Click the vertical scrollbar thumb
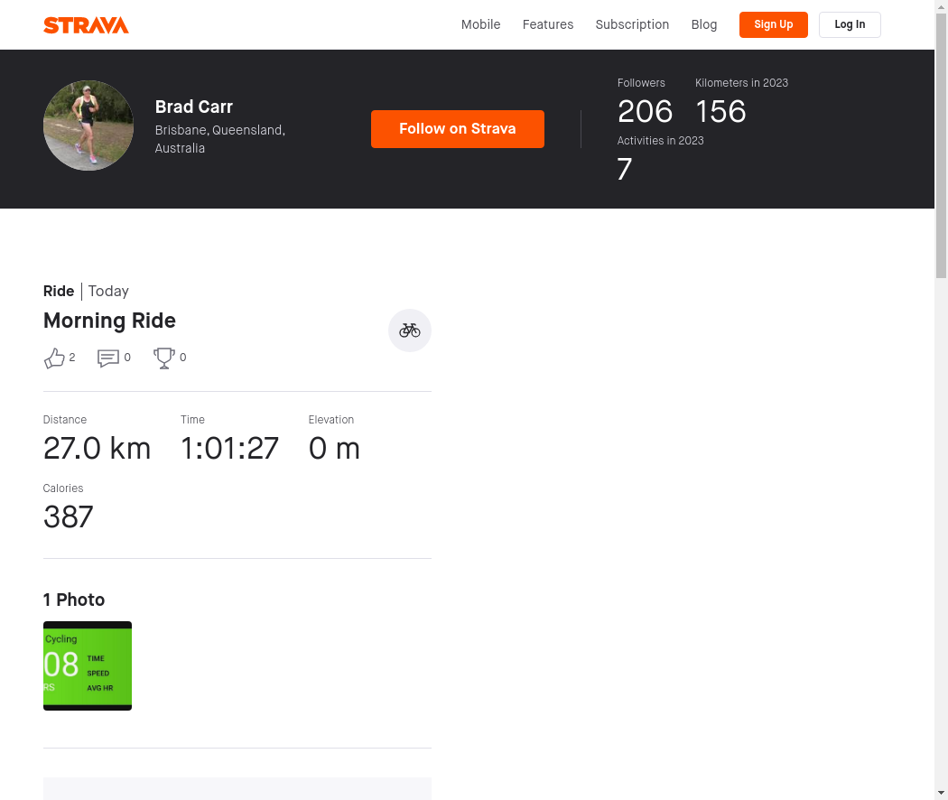The height and width of the screenshot is (800, 948). pos(942,145)
